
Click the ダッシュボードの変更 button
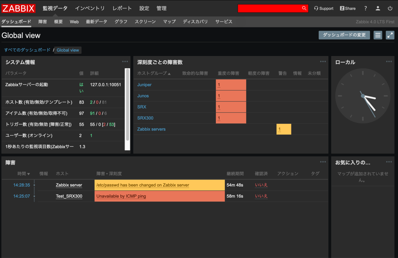coord(344,35)
